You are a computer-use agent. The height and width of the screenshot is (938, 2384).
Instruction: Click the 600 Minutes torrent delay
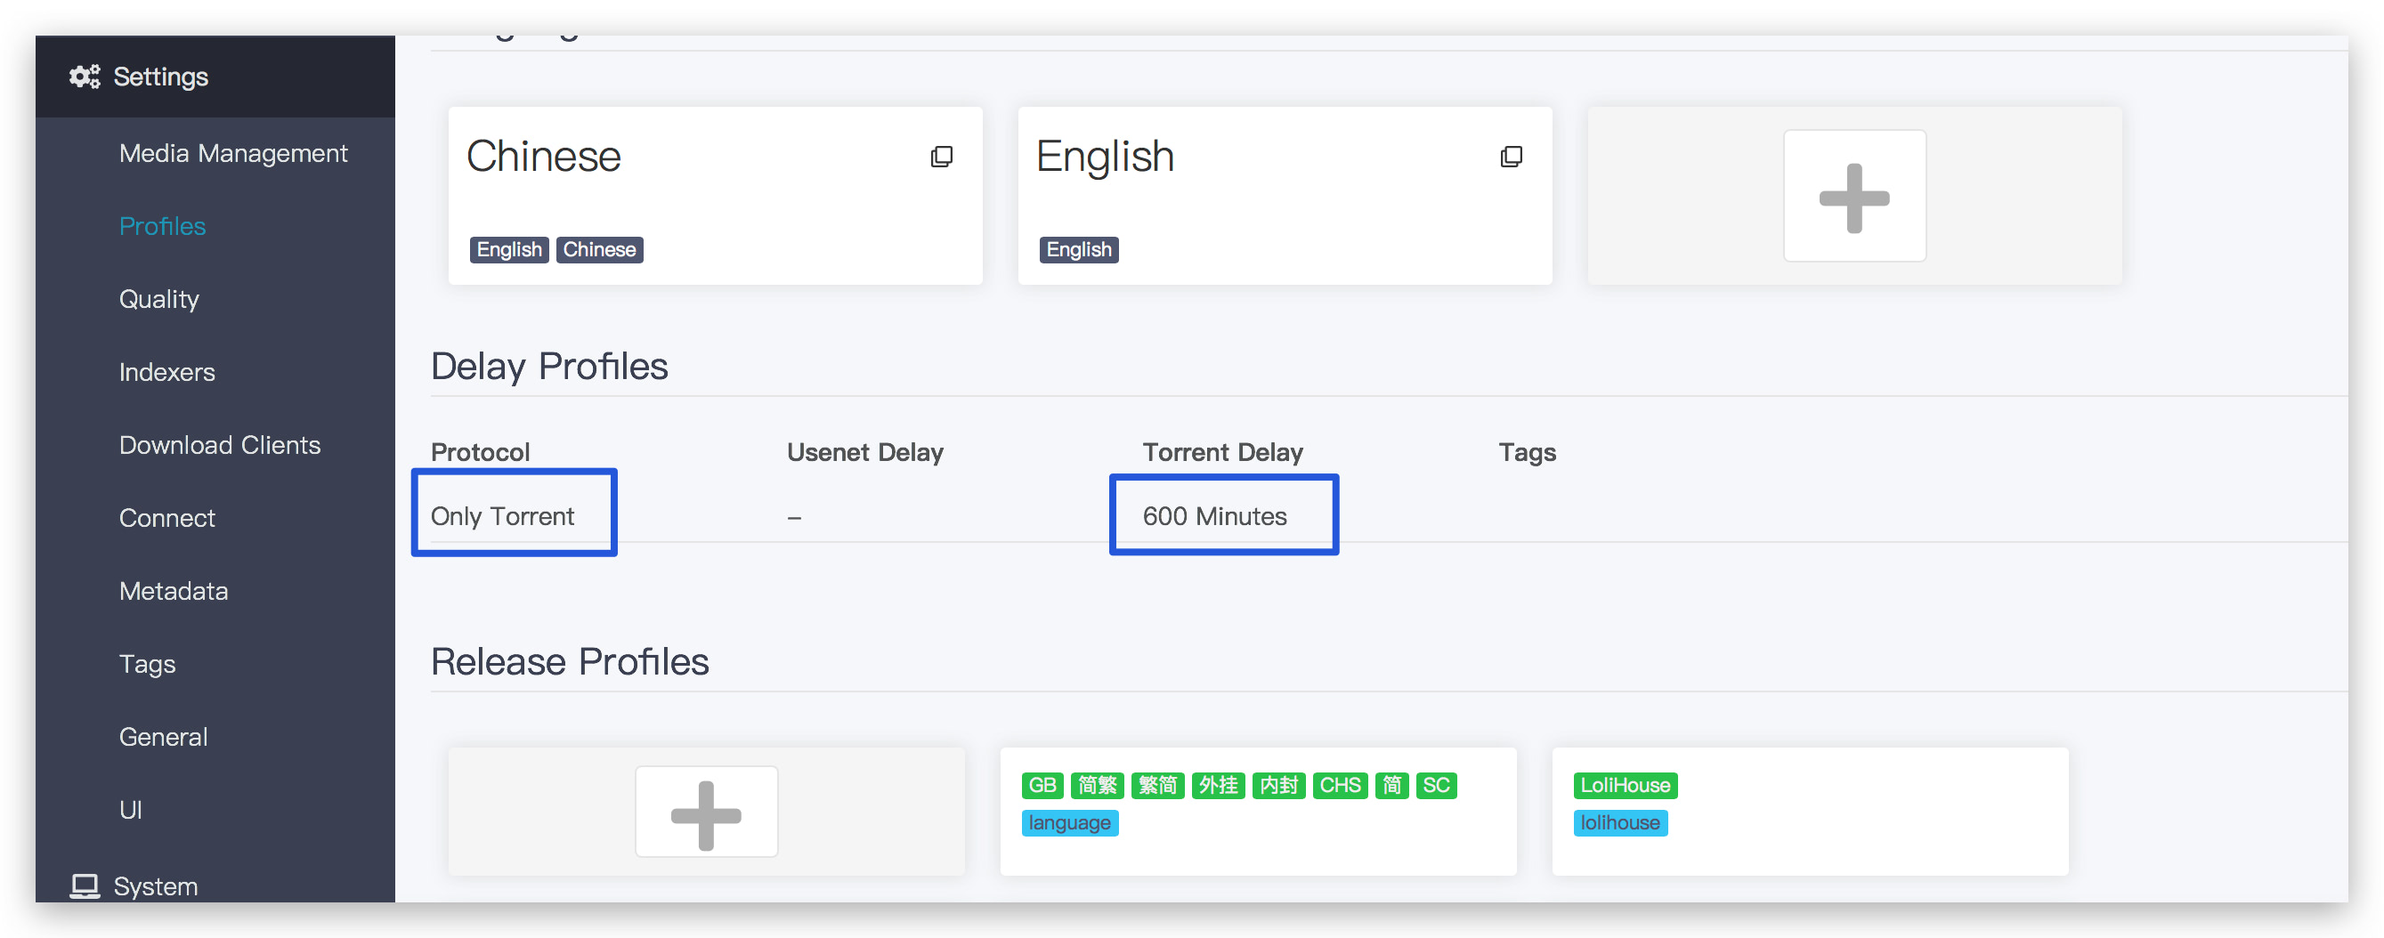[x=1214, y=516]
